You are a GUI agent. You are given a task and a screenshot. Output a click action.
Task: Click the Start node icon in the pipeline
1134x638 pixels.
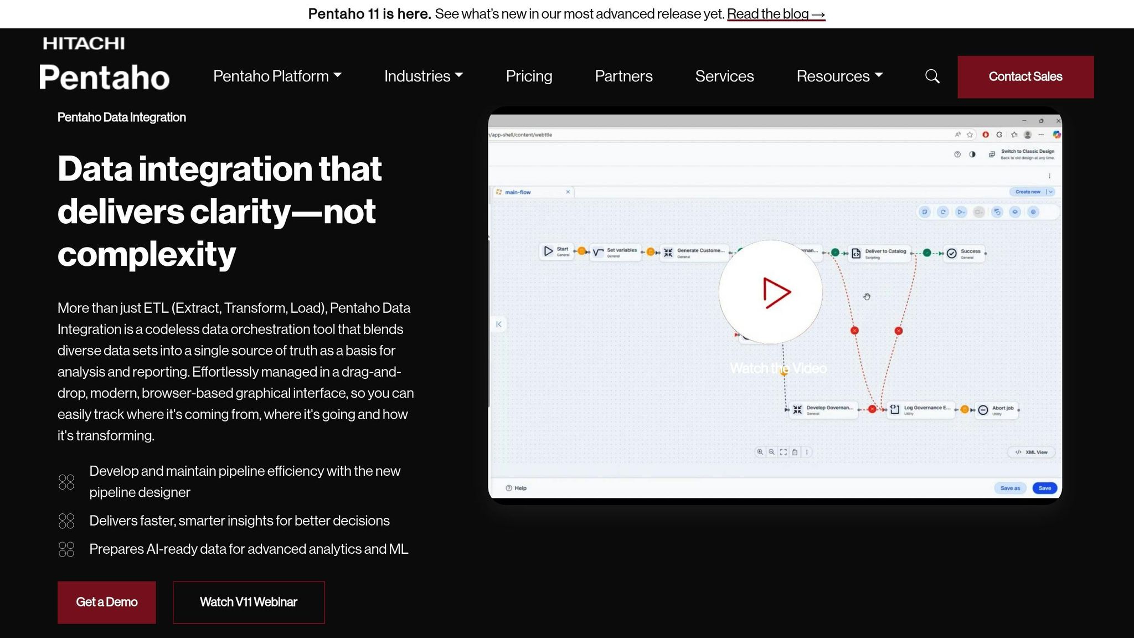point(548,251)
